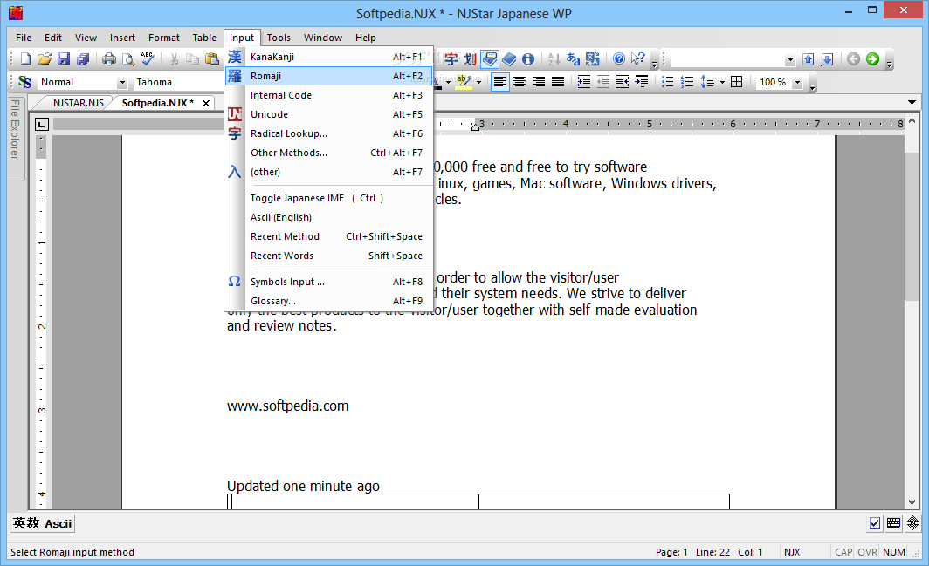Open the line spacing dropdown arrow

722,82
